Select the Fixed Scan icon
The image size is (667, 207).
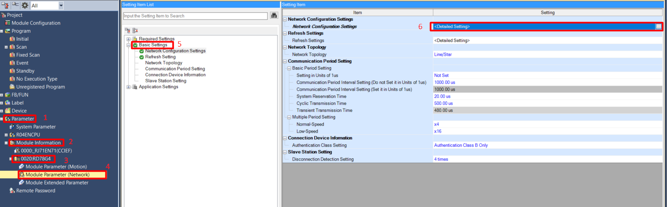click(12, 55)
